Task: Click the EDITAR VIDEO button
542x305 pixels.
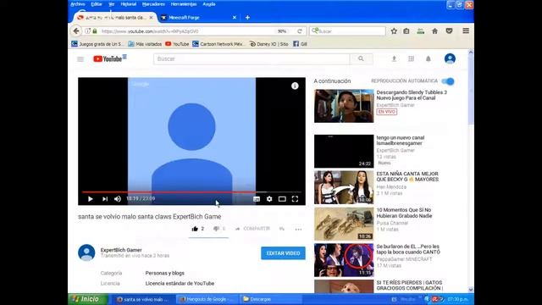Action: 283,253
